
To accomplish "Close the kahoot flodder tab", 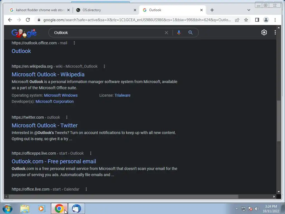I will (68, 10).
